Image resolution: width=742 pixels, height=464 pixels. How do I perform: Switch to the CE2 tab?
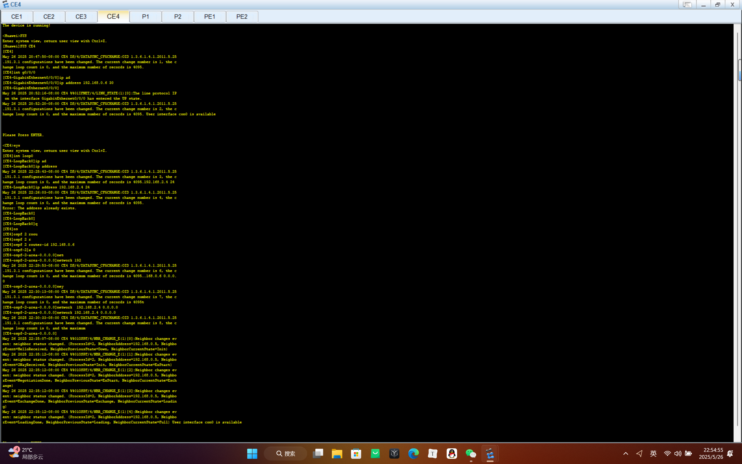[x=49, y=17]
